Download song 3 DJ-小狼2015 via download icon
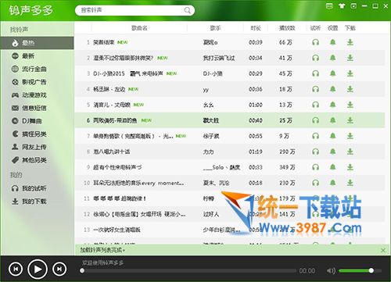The image size is (391, 282). click(350, 73)
